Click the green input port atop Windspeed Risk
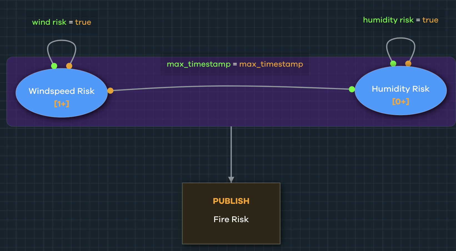Image resolution: width=456 pixels, height=251 pixels. pyautogui.click(x=54, y=66)
